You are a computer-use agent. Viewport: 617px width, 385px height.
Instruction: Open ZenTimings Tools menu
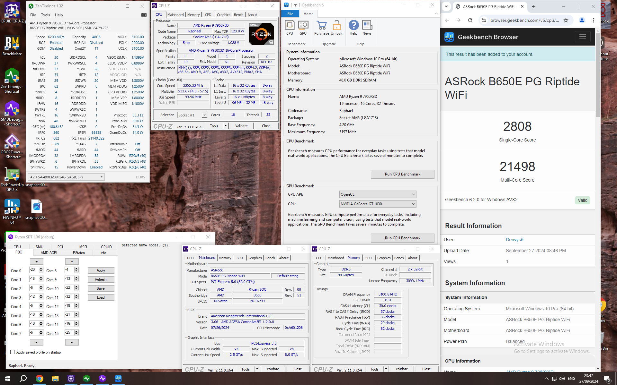tap(45, 15)
